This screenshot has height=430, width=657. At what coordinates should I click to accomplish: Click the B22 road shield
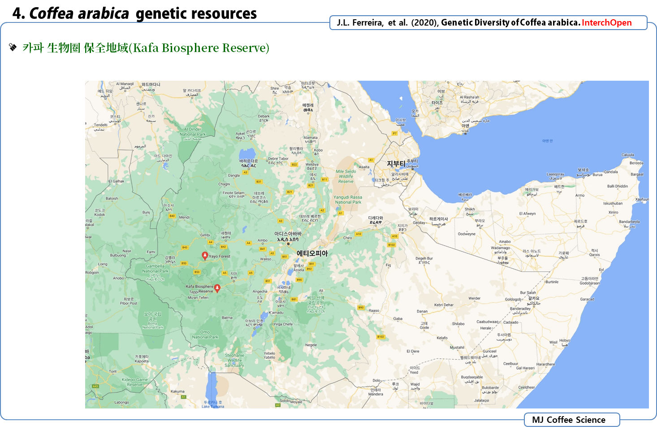tap(294, 165)
